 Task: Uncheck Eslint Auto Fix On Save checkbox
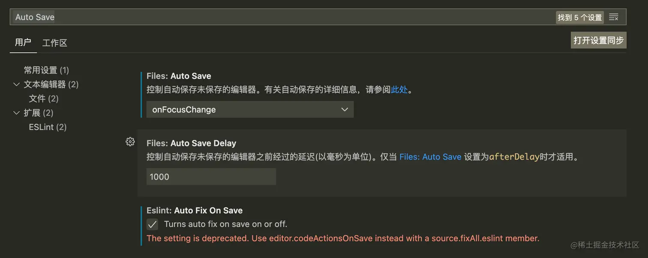coord(152,224)
